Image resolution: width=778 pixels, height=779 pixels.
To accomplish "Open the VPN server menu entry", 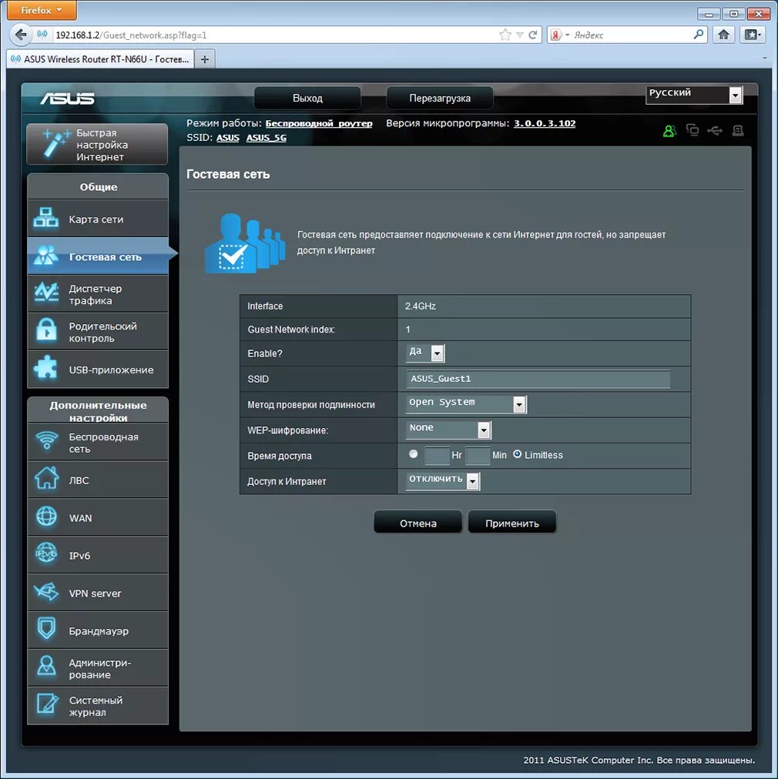I will pos(98,593).
